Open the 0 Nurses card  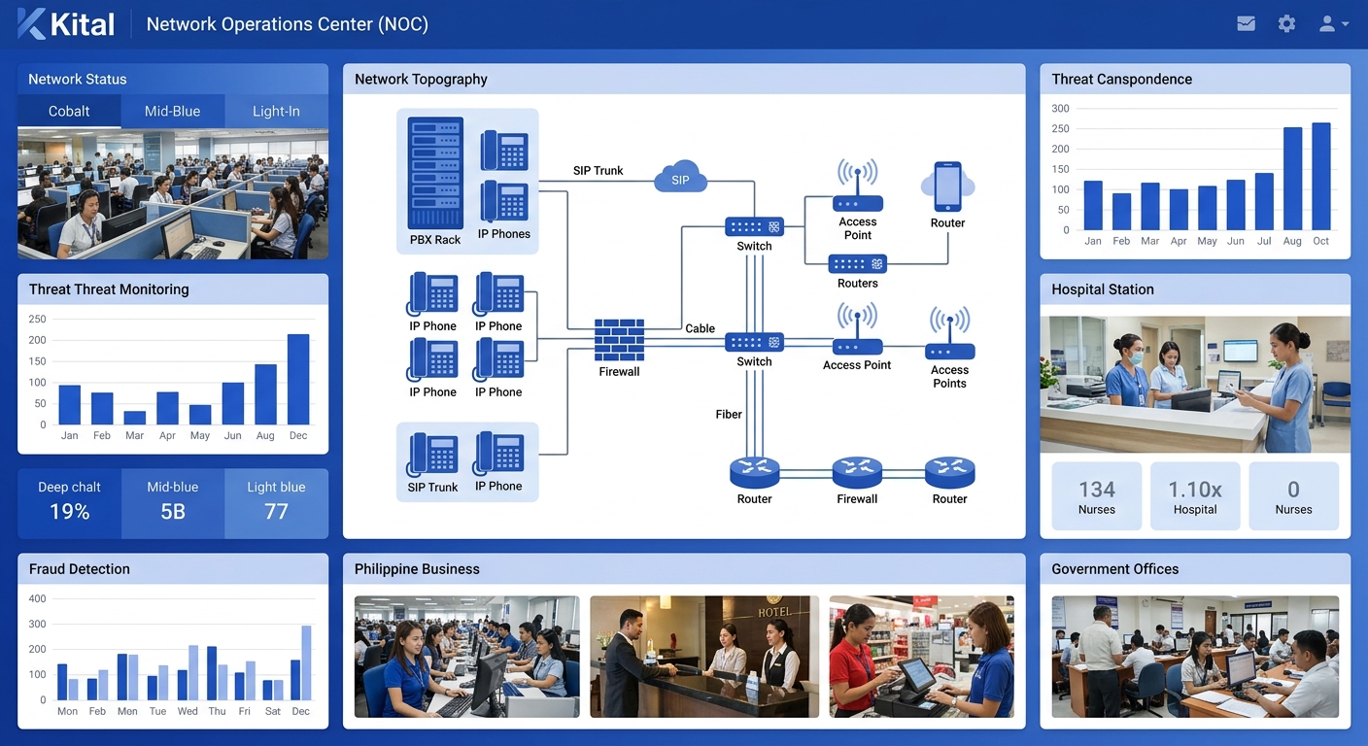[1293, 495]
